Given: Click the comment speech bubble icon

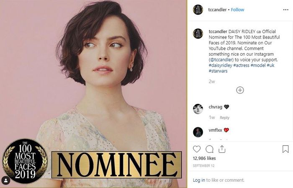Looking at the screenshot, I should point(210,149).
